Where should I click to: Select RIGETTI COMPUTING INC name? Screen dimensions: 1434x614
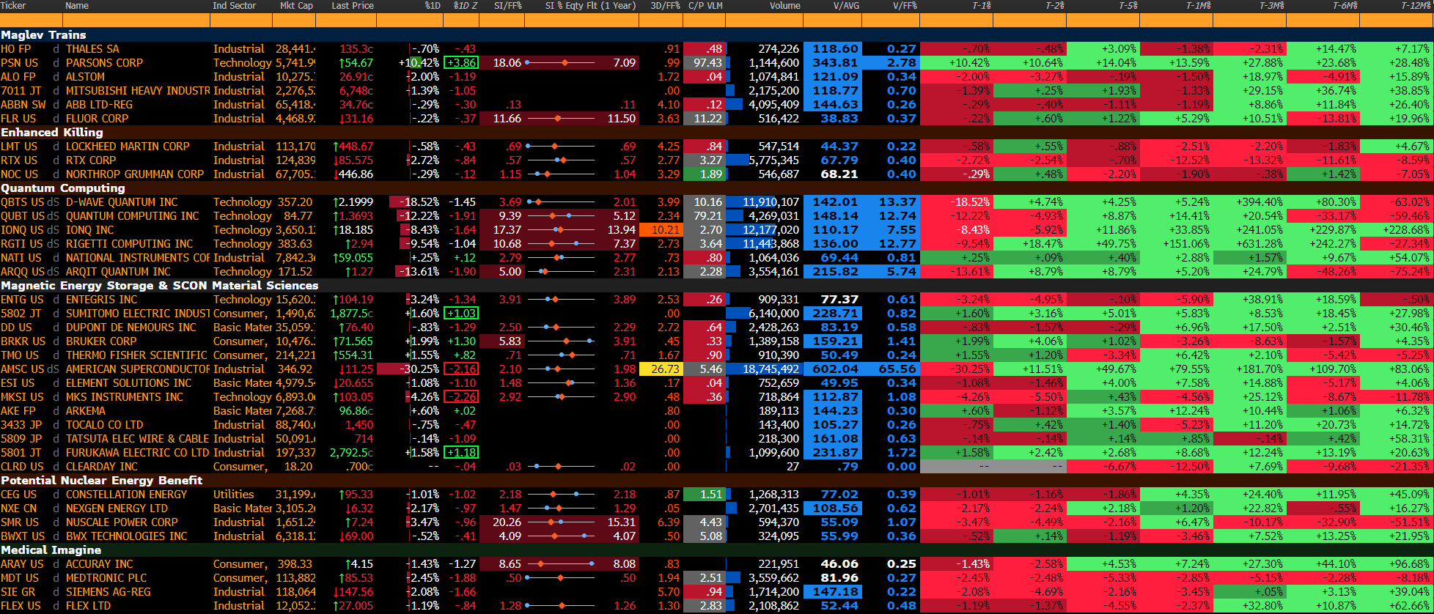(x=129, y=244)
